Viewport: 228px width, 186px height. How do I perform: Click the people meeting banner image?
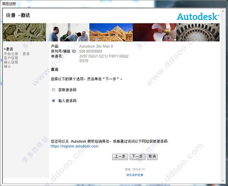click(x=68, y=32)
